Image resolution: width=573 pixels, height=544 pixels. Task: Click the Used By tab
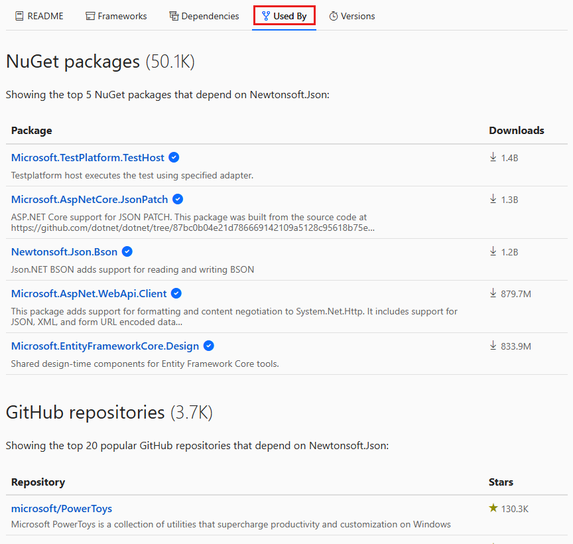point(284,16)
